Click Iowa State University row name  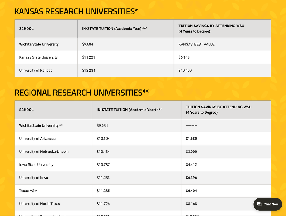coord(36,165)
